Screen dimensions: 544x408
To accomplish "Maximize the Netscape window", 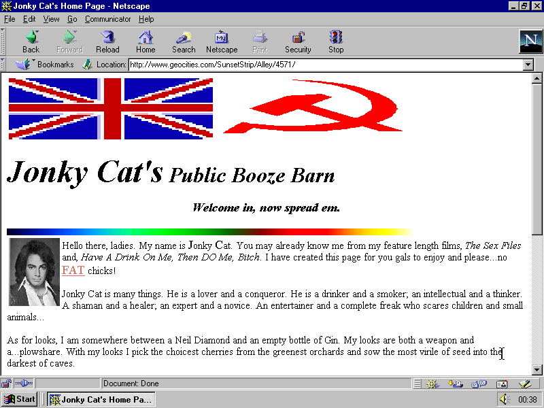I will (524, 6).
